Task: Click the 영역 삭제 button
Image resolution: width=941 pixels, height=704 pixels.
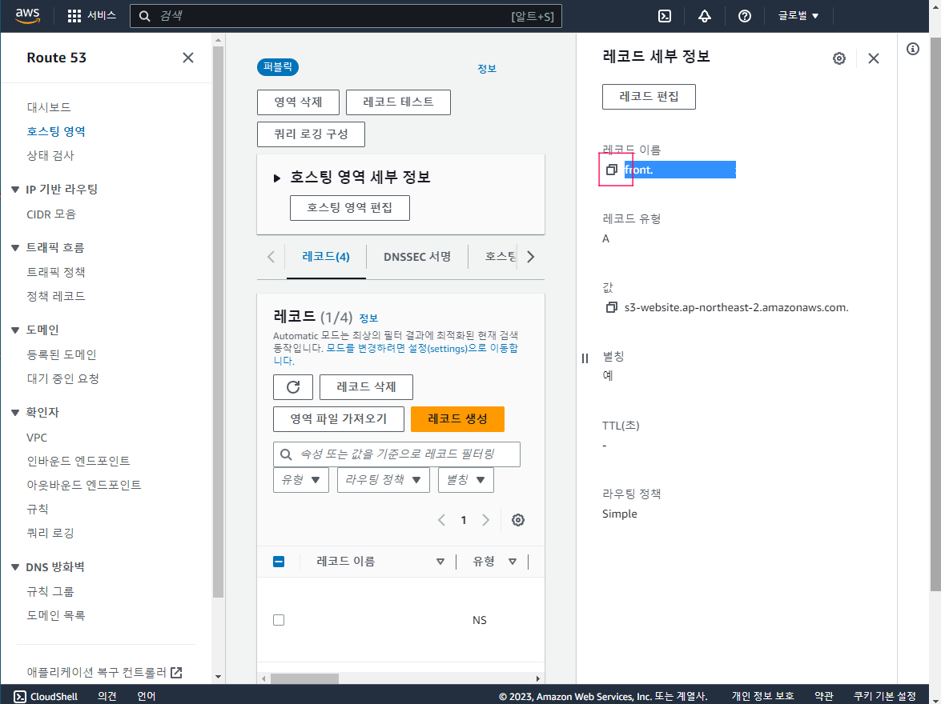Action: 298,102
